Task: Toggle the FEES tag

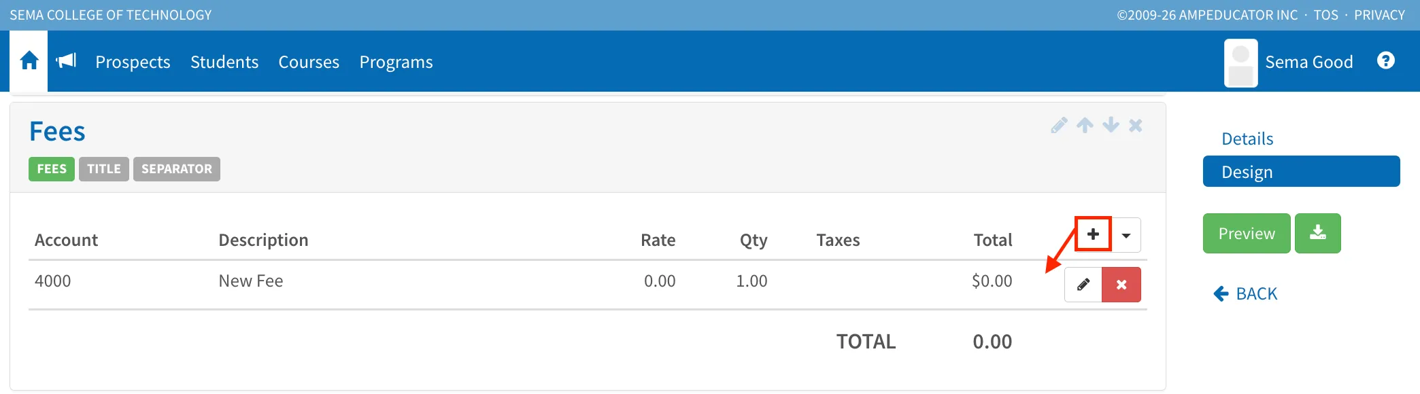Action: (52, 168)
